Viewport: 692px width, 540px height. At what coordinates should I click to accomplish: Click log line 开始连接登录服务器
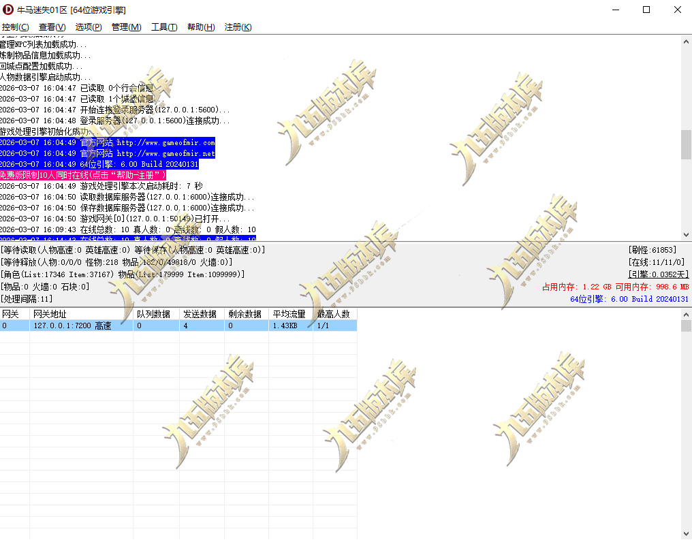click(114, 110)
